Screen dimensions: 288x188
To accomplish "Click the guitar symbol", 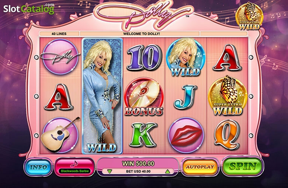I will (x=60, y=135).
